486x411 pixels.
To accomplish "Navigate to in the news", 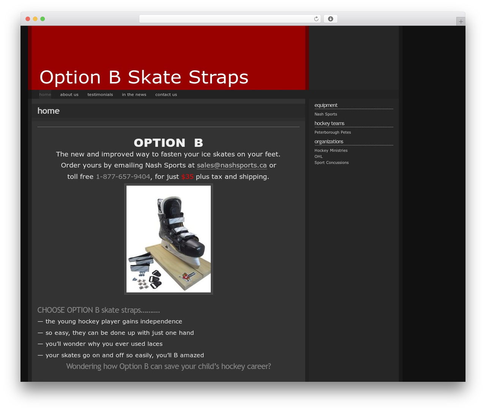I will pyautogui.click(x=134, y=94).
